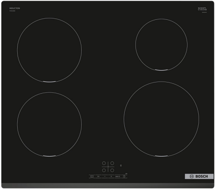Tap the hourglass indicator beside zone selector
The width and height of the screenshot is (215, 189).
click(x=121, y=165)
